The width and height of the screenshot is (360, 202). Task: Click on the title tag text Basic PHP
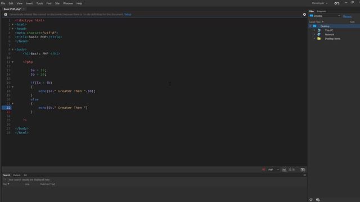pyautogui.click(x=38, y=37)
